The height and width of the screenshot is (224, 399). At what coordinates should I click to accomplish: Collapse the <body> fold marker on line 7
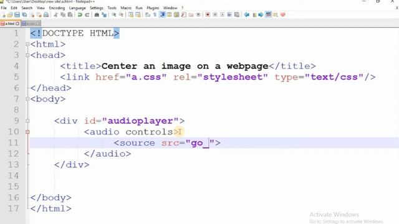27,99
